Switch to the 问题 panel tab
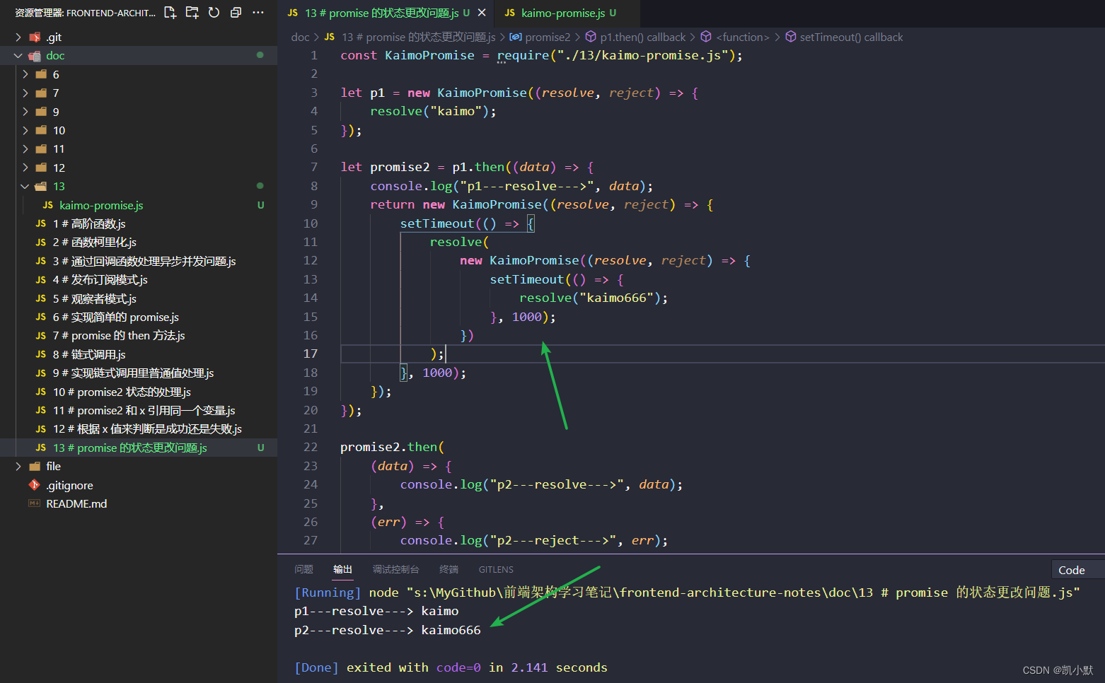This screenshot has width=1105, height=683. point(303,569)
